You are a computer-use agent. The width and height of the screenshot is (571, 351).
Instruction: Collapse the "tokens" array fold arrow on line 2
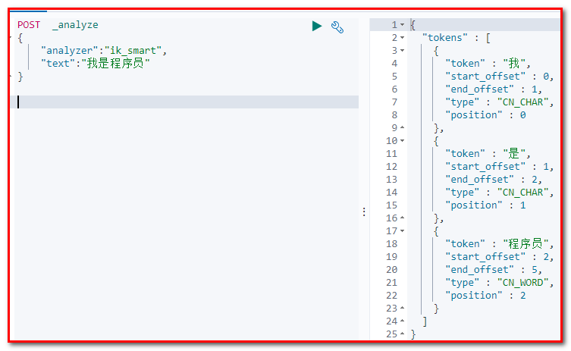click(402, 38)
